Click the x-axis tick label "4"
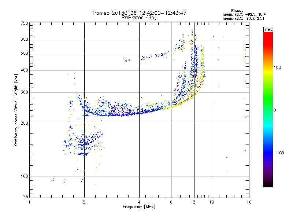This screenshot has width=293, height=220. tap(139, 202)
